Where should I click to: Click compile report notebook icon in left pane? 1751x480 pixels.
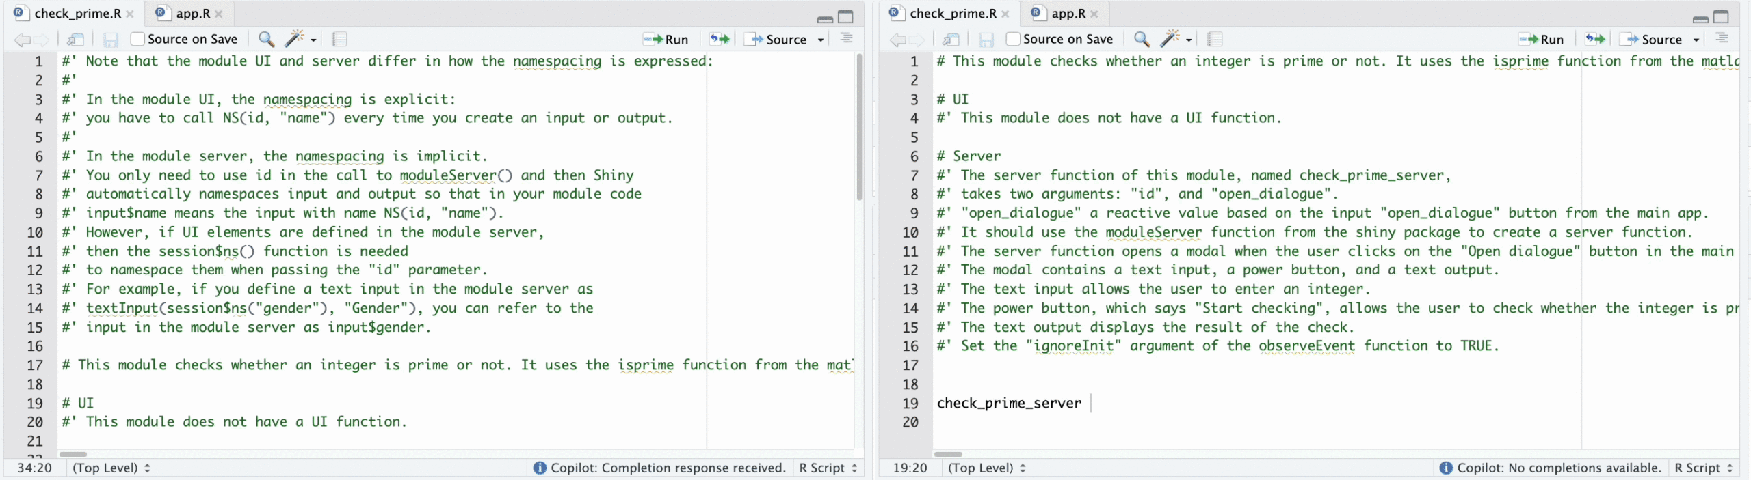click(x=339, y=39)
